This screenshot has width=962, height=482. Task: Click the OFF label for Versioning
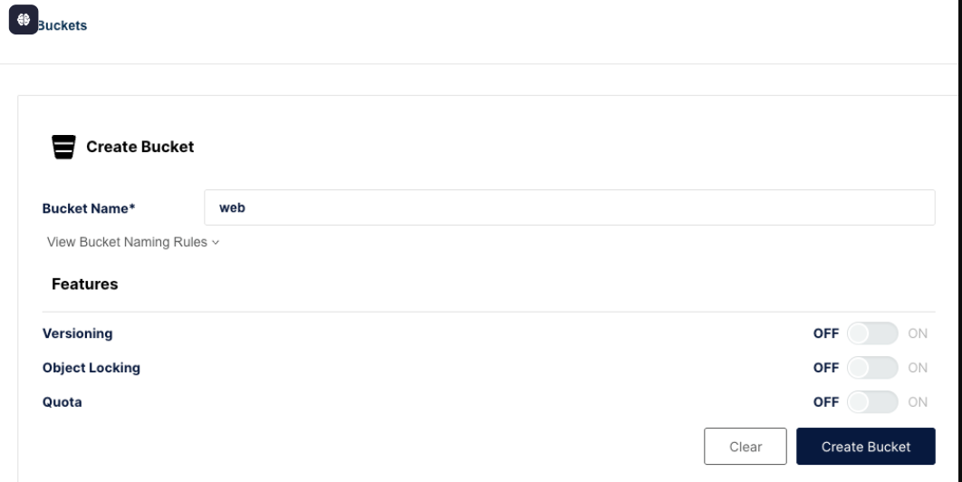click(825, 333)
